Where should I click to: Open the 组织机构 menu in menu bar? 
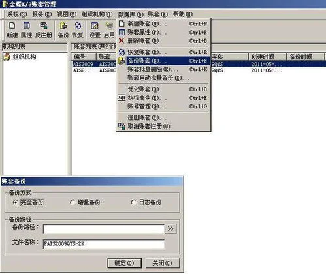(x=97, y=14)
